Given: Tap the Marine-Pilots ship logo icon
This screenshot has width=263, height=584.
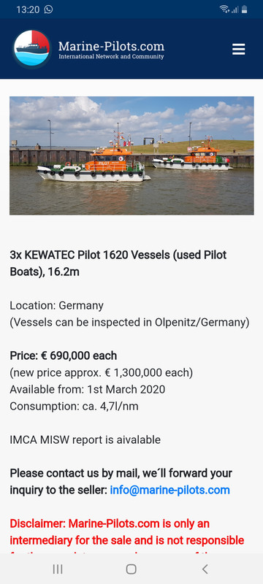Looking at the screenshot, I should [x=31, y=49].
